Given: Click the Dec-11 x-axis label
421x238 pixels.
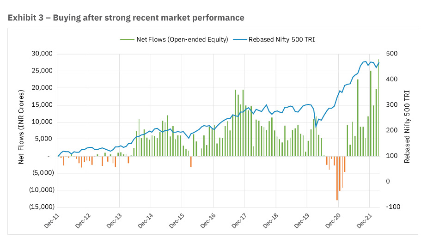Looking at the screenshot, I should (x=52, y=221).
